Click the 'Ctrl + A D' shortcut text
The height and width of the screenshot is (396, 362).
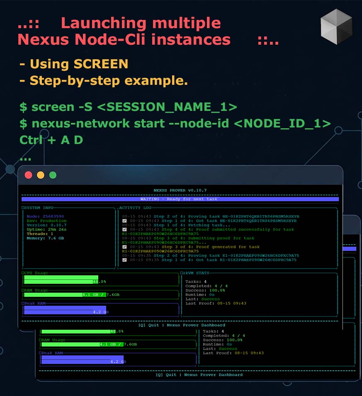coord(51,140)
